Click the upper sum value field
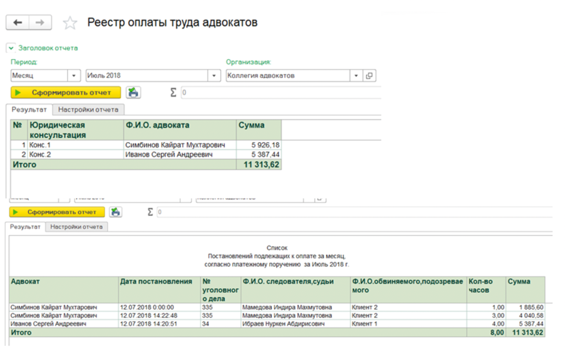565x352 pixels. [x=281, y=92]
